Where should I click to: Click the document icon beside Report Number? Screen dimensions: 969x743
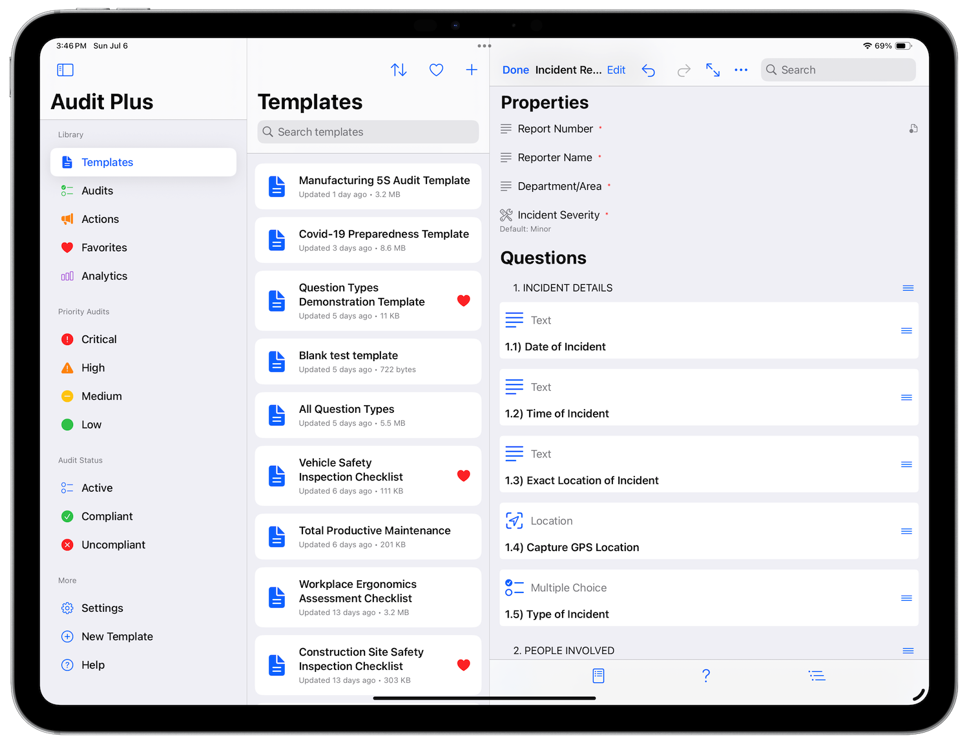[x=913, y=129]
